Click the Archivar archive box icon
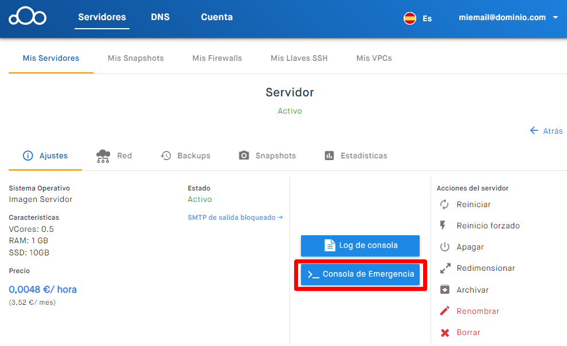The height and width of the screenshot is (346, 567). pyautogui.click(x=444, y=290)
